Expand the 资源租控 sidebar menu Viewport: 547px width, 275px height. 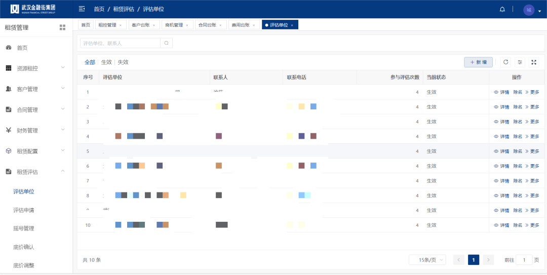coord(63,67)
